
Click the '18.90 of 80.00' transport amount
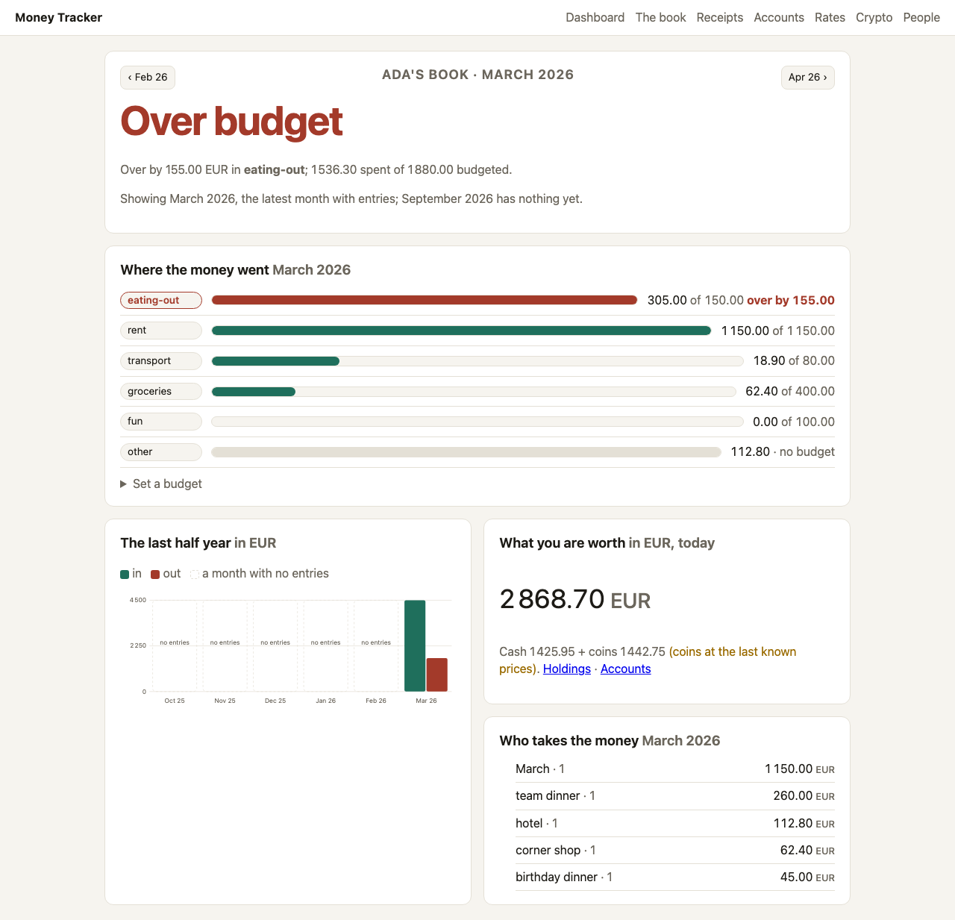[794, 360]
